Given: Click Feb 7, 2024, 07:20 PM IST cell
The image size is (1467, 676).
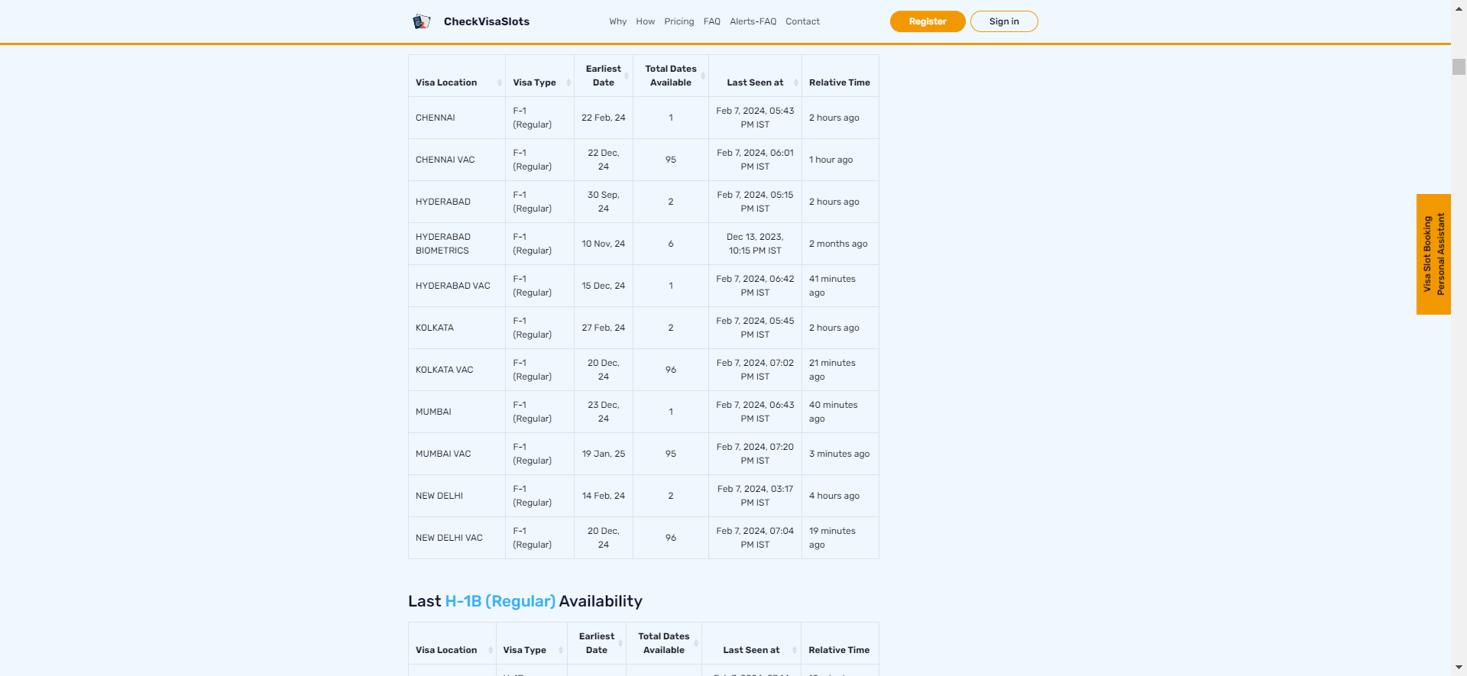Looking at the screenshot, I should point(755,454).
